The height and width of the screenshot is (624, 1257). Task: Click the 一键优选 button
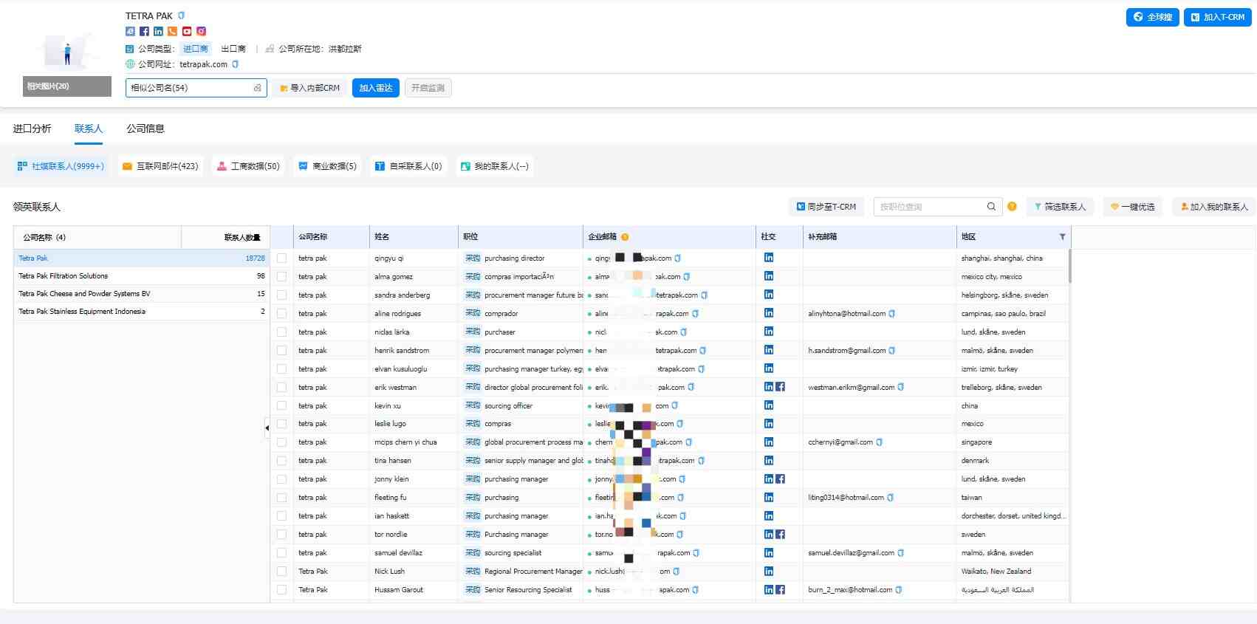click(1133, 207)
